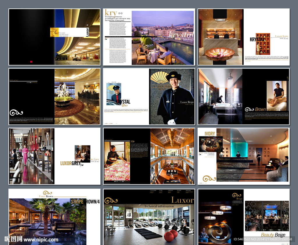Click the 'Luxor Beige' caption on doorman photo
Viewport: 298px width, 245px height.
[187, 102]
